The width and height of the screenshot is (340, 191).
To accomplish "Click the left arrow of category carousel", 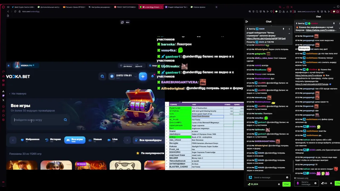I will click(x=13, y=140).
